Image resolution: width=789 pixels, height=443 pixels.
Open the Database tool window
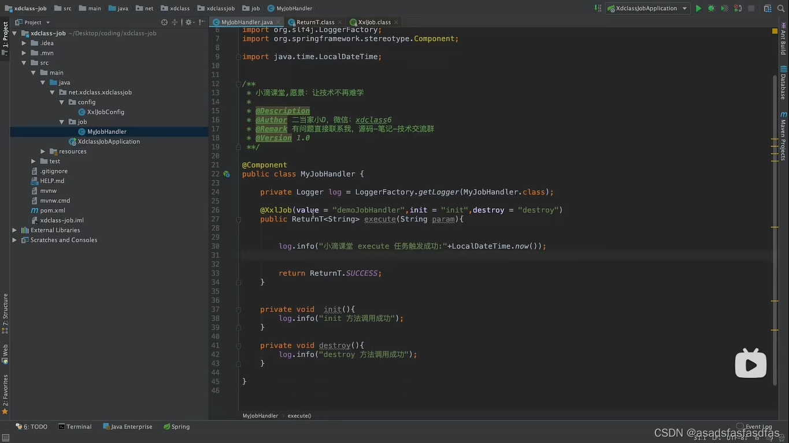pyautogui.click(x=783, y=82)
